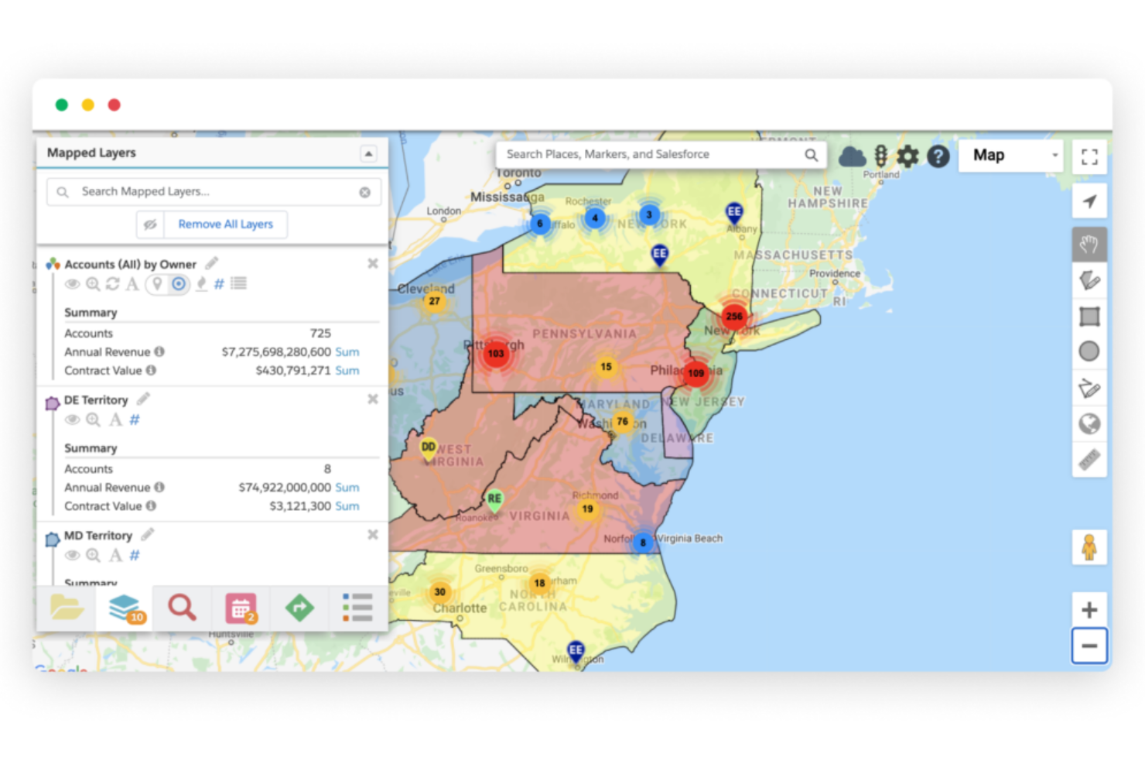Click the search magnifier in places box

click(811, 155)
